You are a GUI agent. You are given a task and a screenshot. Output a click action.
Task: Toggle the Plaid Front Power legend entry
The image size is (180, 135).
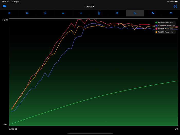(x=165, y=26)
